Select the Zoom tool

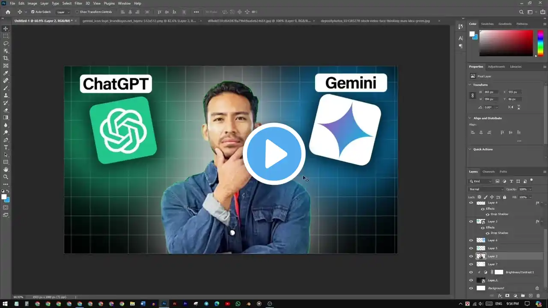pyautogui.click(x=6, y=177)
